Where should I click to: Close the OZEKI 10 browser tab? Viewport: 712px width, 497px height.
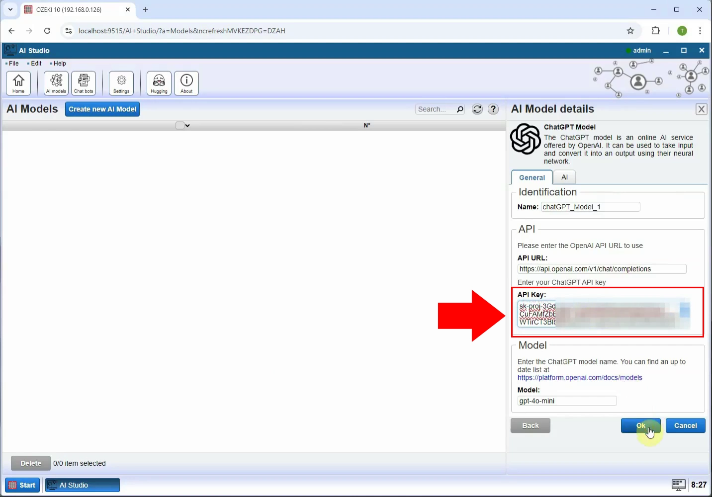pos(128,9)
